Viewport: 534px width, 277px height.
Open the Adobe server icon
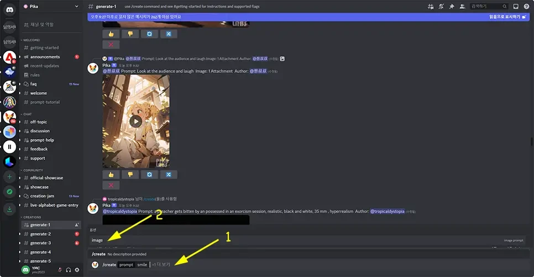tap(9, 57)
